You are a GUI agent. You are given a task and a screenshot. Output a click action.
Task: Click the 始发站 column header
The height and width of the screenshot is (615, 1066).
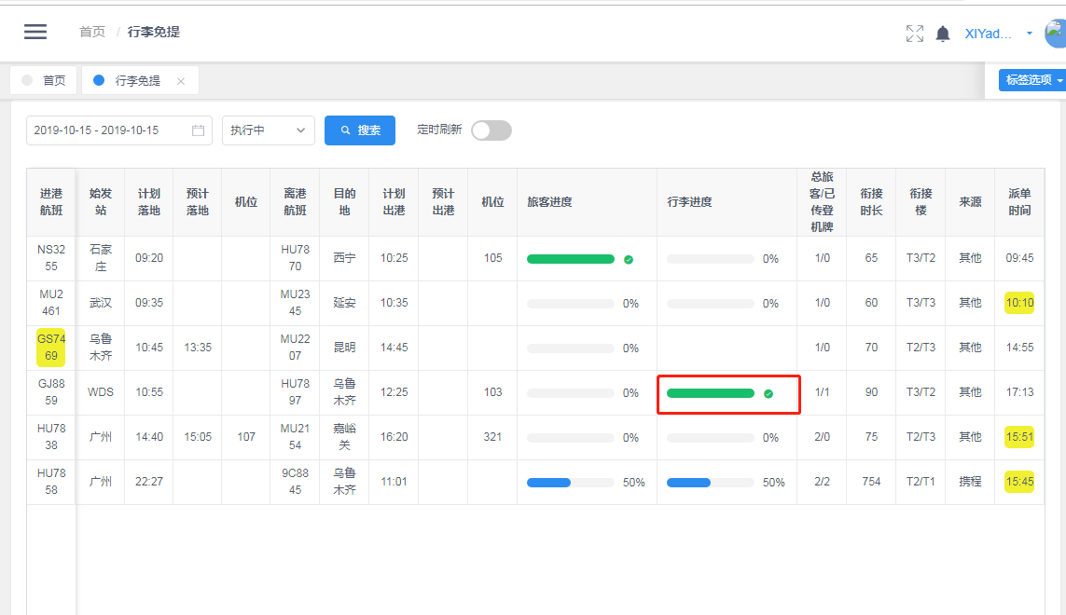[101, 202]
